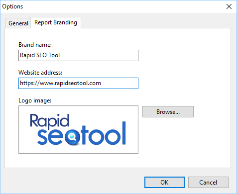Image resolution: width=237 pixels, height=194 pixels.
Task: Click inside the Brand name text field
Action: click(x=78, y=55)
